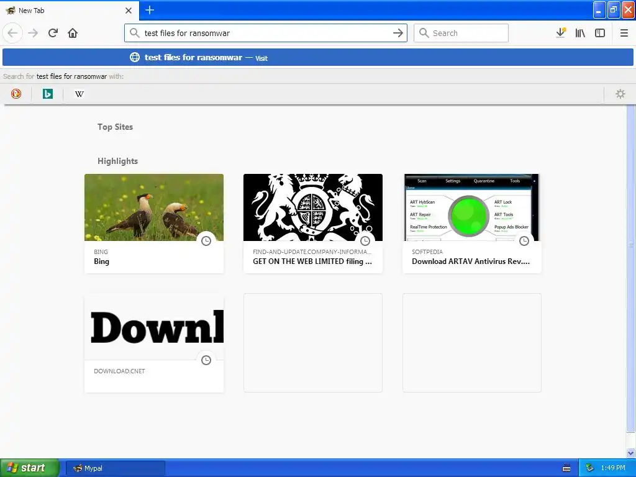This screenshot has height=477, width=636.
Task: Select the 'test files for ransomwar' Visit suggestion
Action: coord(317,57)
